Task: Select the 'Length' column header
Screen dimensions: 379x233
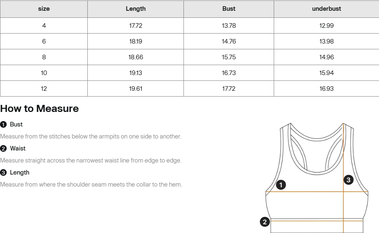Action: click(x=136, y=9)
